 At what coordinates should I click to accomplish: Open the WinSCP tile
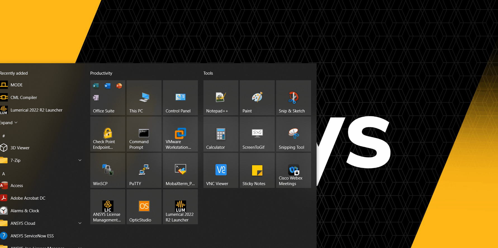click(108, 170)
